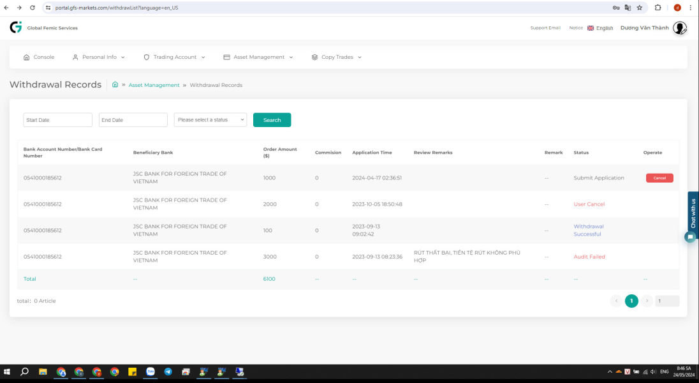
Task: Expand the Personal Info menu
Action: pos(98,57)
